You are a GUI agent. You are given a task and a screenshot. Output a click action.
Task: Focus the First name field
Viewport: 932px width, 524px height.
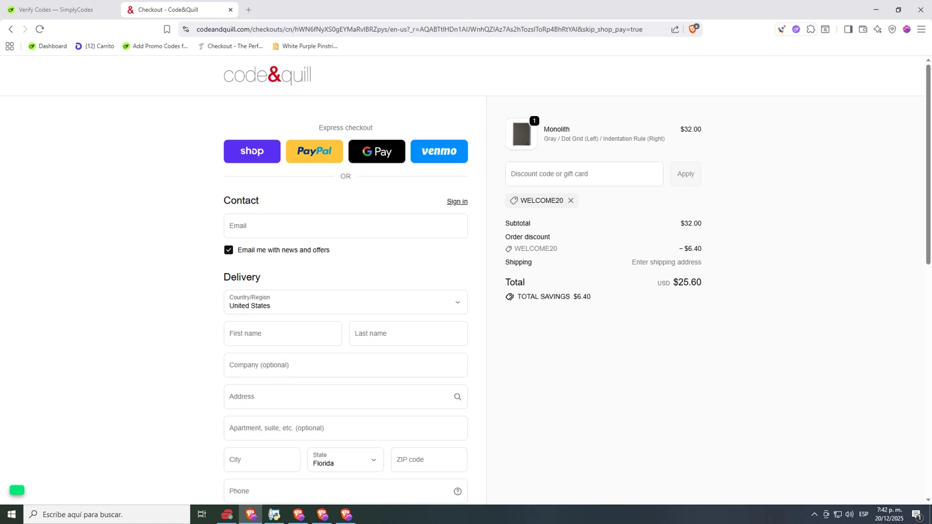283,333
